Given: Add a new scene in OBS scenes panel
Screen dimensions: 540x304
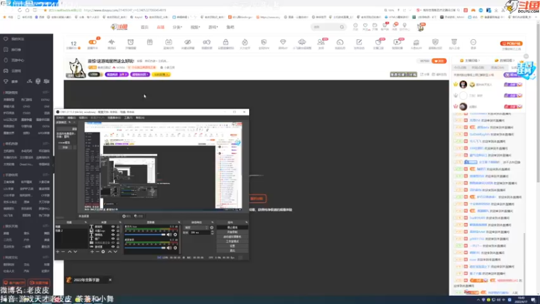Looking at the screenshot, I should coord(57,252).
